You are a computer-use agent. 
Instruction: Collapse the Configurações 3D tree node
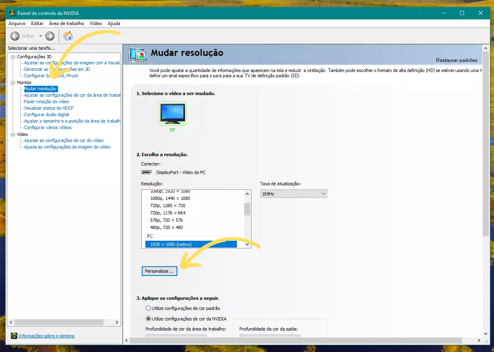pyautogui.click(x=13, y=57)
